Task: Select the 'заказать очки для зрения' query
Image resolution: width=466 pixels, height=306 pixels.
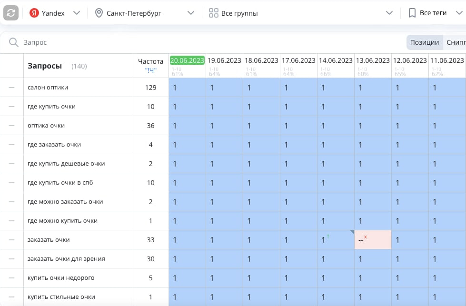Action: [66, 259]
